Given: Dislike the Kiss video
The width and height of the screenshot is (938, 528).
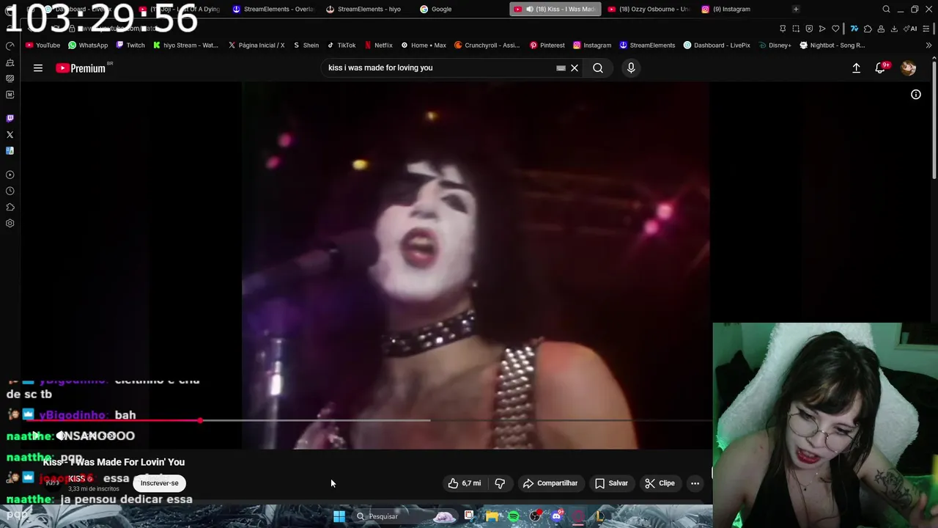Looking at the screenshot, I should [x=500, y=483].
